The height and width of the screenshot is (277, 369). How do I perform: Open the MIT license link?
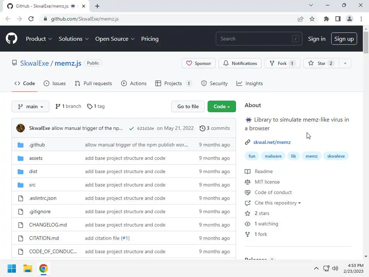coord(267,182)
